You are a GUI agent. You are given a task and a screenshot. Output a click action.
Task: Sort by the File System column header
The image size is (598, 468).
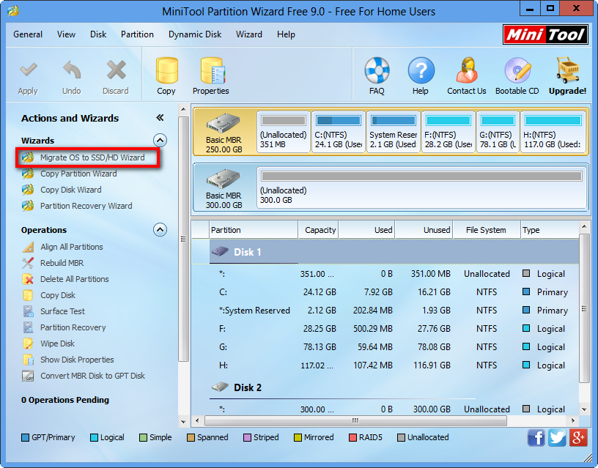[x=487, y=230]
